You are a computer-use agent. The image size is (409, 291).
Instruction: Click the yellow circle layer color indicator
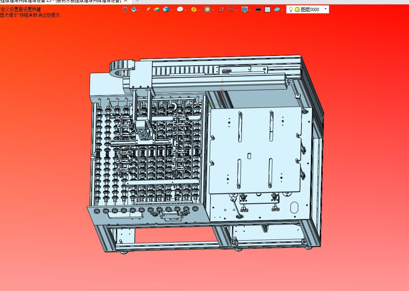pos(297,10)
